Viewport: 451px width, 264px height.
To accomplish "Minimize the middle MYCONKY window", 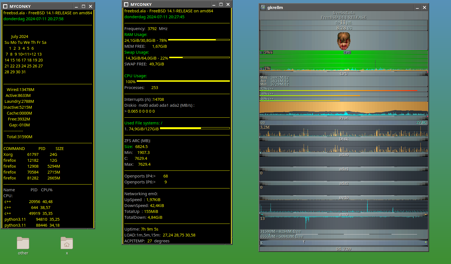I will pyautogui.click(x=214, y=4).
